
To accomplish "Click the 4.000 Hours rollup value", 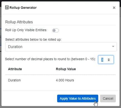I will tap(65, 80).
